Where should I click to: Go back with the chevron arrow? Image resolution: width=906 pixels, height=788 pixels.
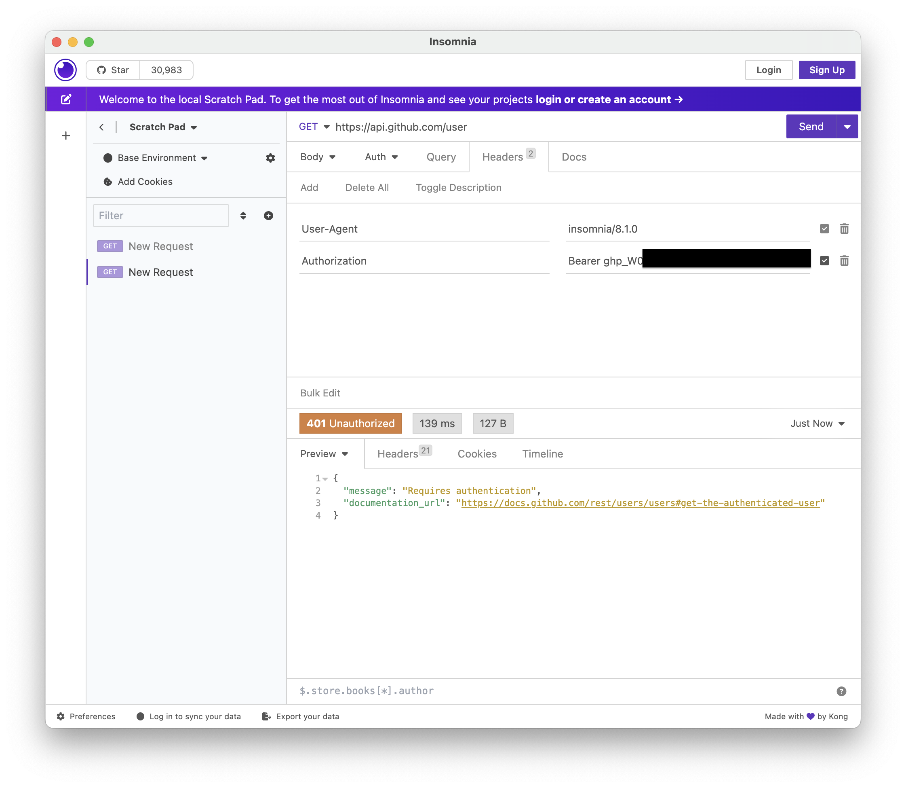tap(101, 127)
